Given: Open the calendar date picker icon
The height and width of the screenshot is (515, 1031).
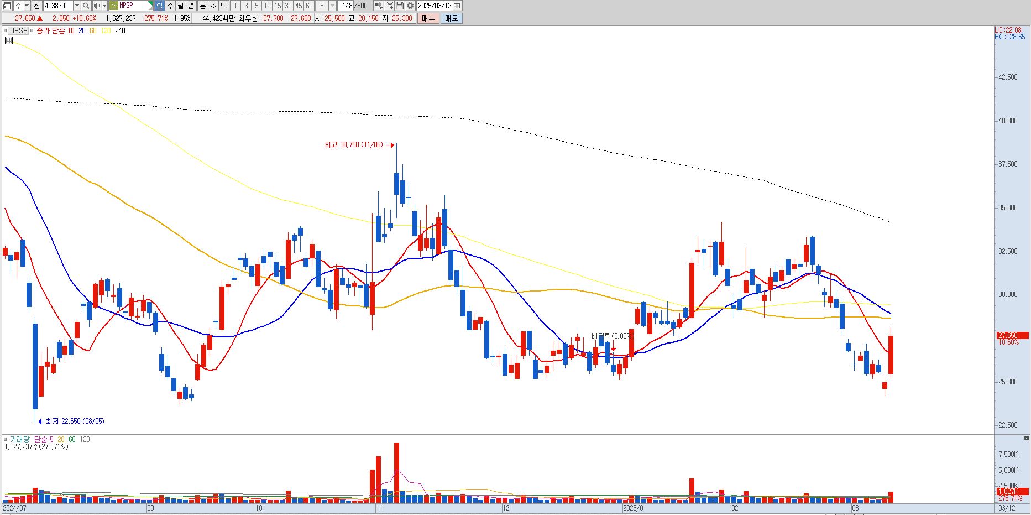Looking at the screenshot, I should point(457,6).
